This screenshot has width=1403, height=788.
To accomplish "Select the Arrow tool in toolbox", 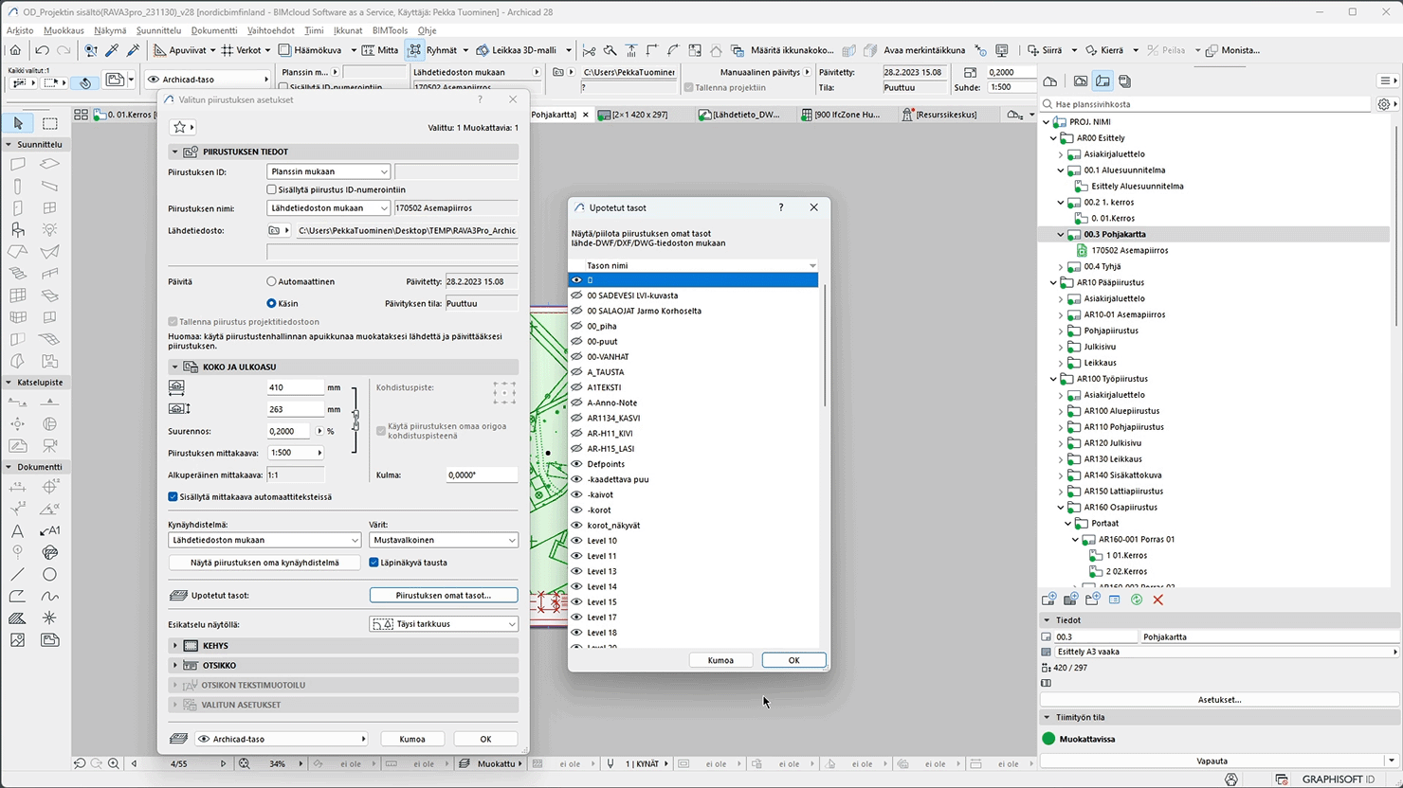I will 18,123.
